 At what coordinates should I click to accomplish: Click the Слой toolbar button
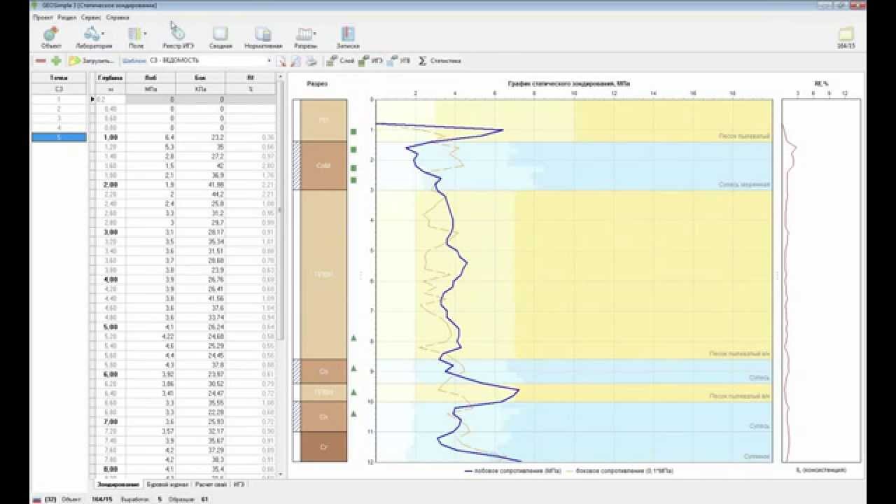[x=342, y=61]
